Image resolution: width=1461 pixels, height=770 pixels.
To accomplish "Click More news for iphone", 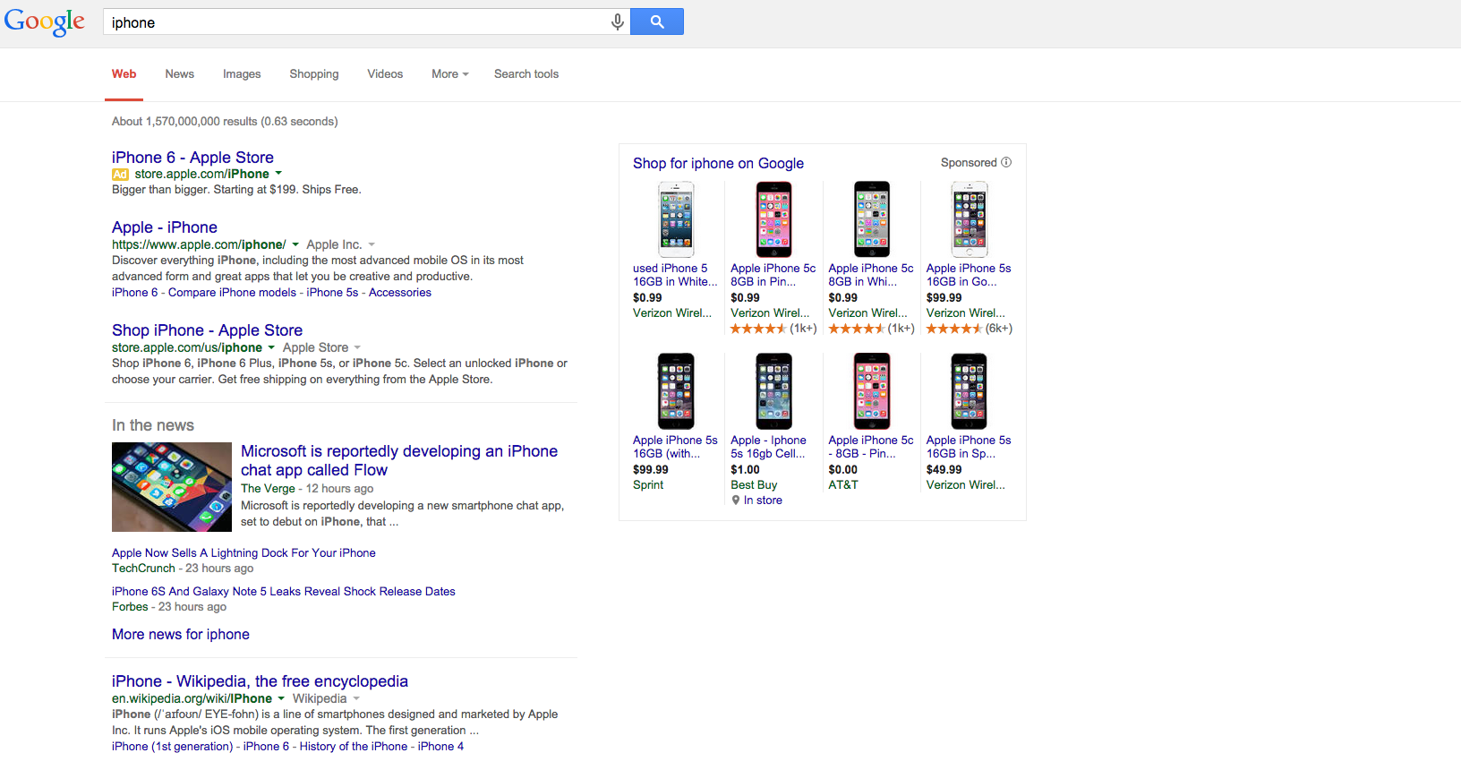I will pyautogui.click(x=181, y=634).
